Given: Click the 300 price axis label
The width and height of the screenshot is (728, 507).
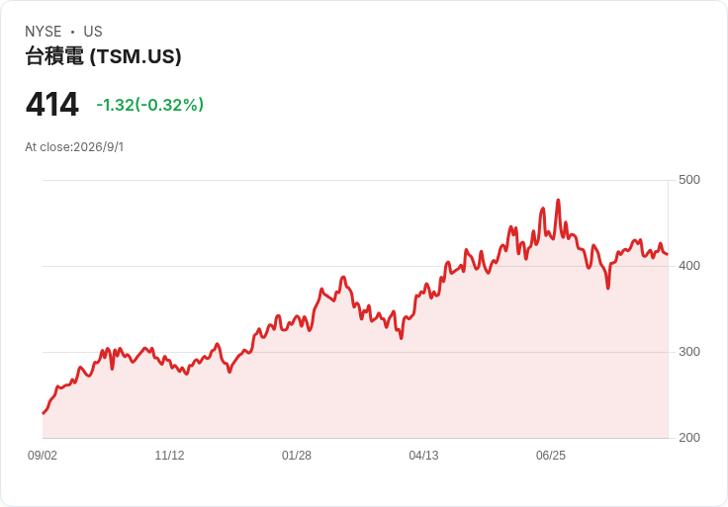Looking at the screenshot, I should pos(689,352).
